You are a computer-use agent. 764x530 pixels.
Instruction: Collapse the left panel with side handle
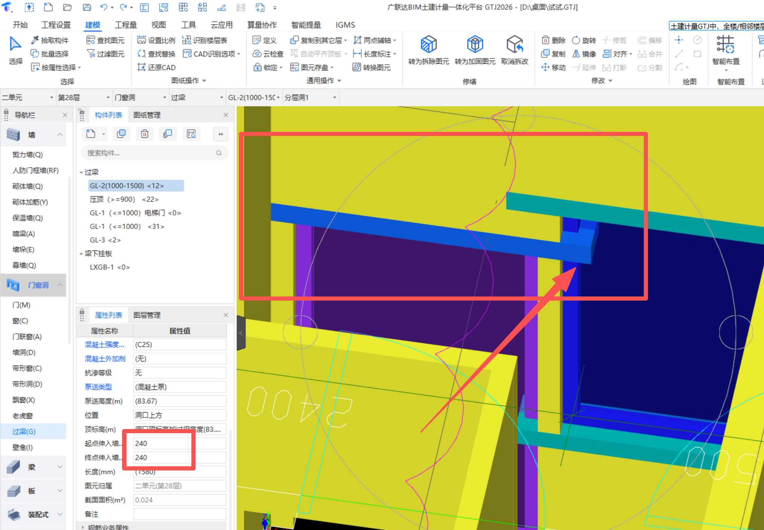pyautogui.click(x=241, y=333)
